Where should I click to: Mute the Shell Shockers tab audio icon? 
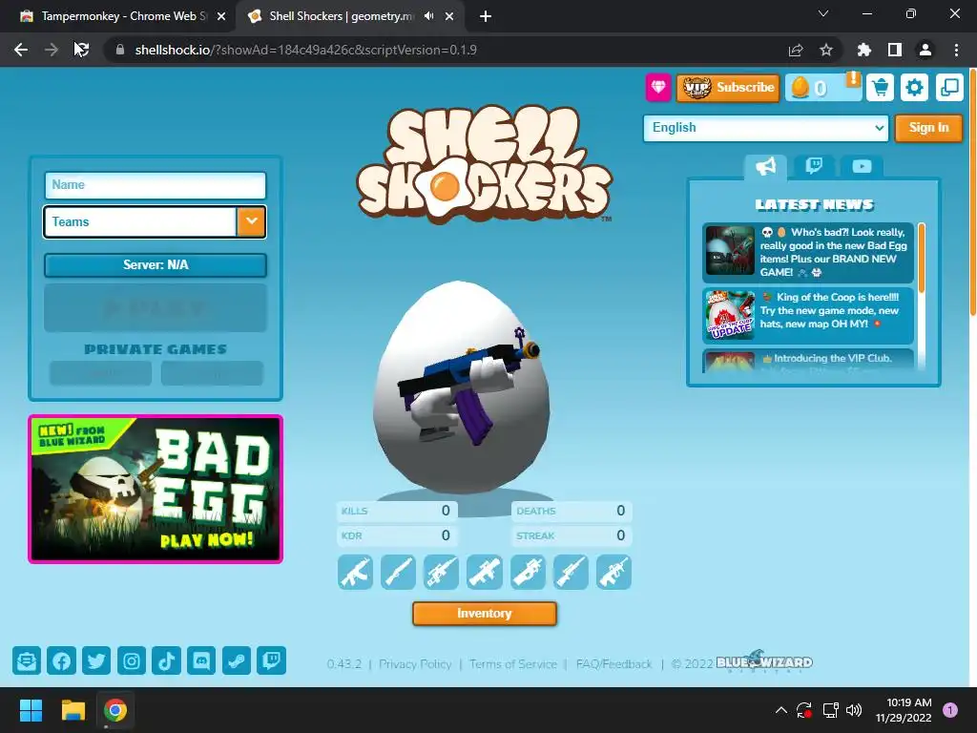[x=428, y=16]
